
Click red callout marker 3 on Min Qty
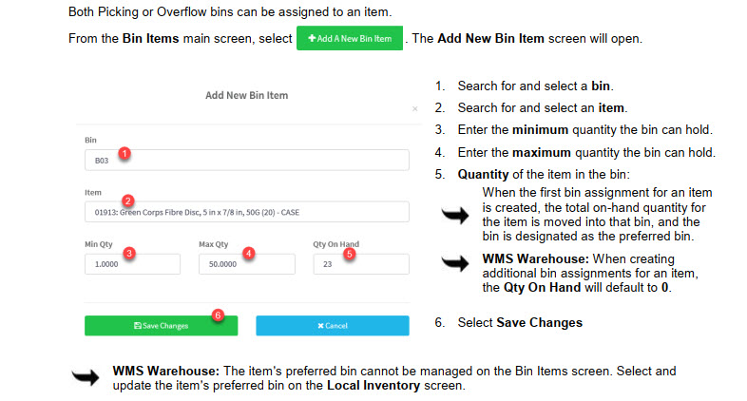130,254
